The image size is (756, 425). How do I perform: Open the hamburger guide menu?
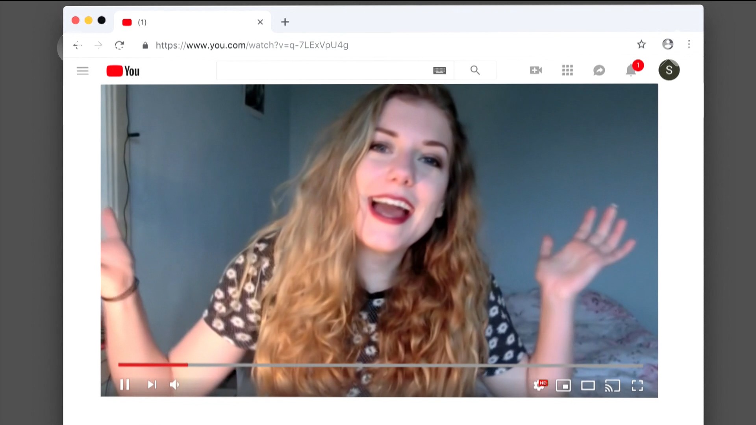click(x=83, y=71)
